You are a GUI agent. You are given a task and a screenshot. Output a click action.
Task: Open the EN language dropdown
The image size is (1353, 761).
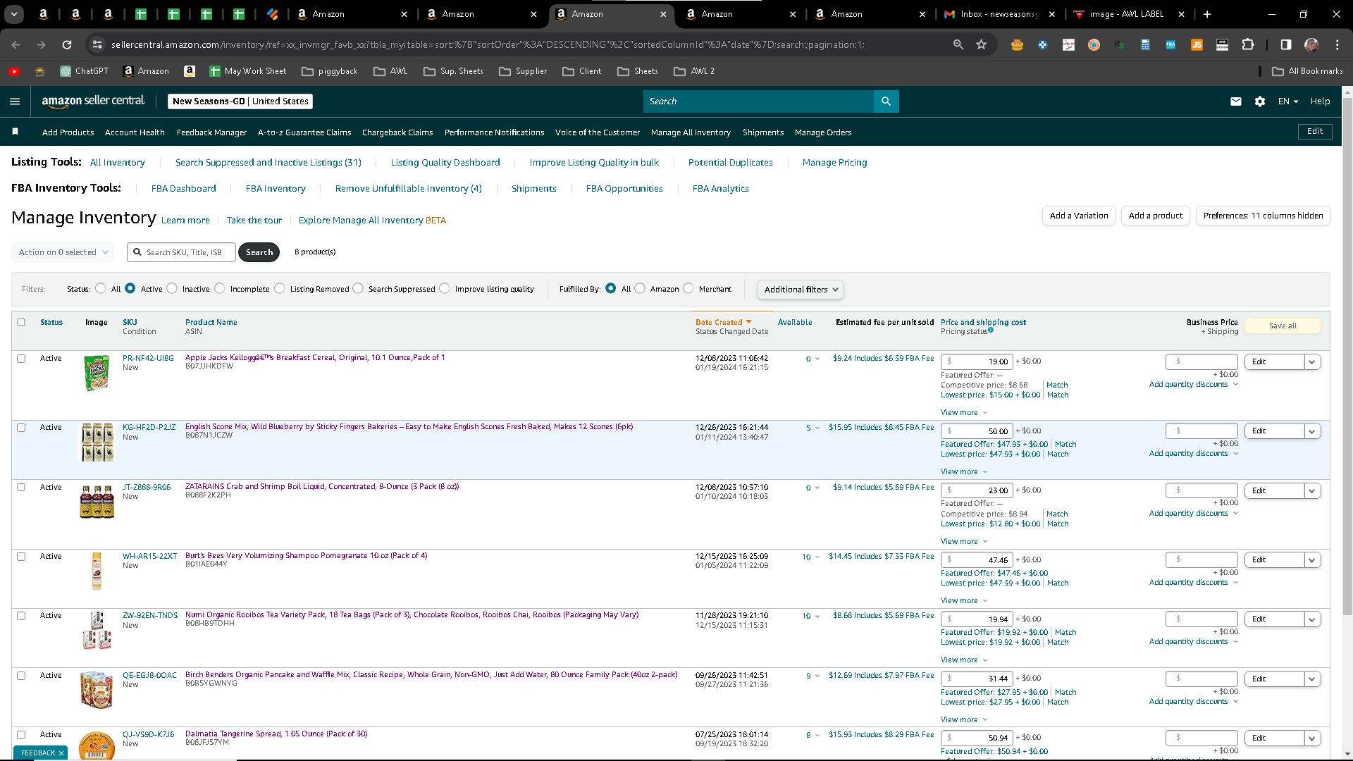point(1288,101)
